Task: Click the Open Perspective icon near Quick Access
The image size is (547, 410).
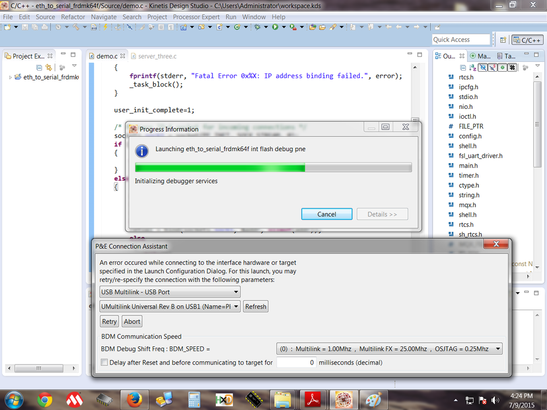Action: click(x=503, y=40)
